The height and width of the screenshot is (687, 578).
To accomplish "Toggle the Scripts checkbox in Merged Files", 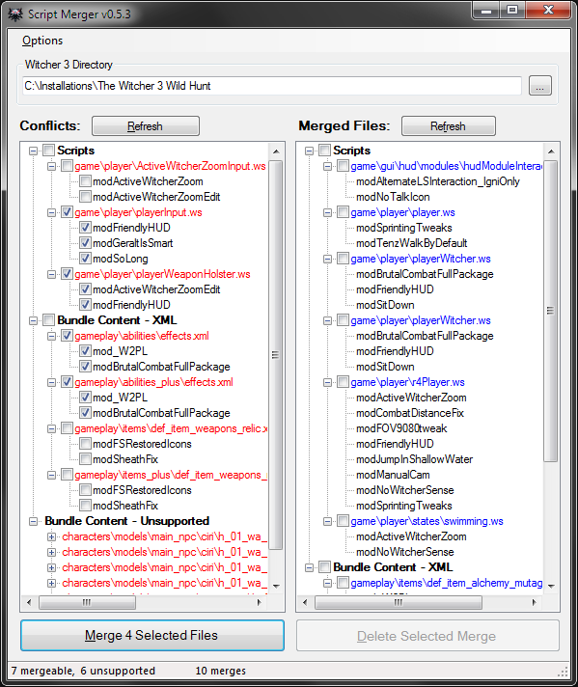I will [x=325, y=151].
